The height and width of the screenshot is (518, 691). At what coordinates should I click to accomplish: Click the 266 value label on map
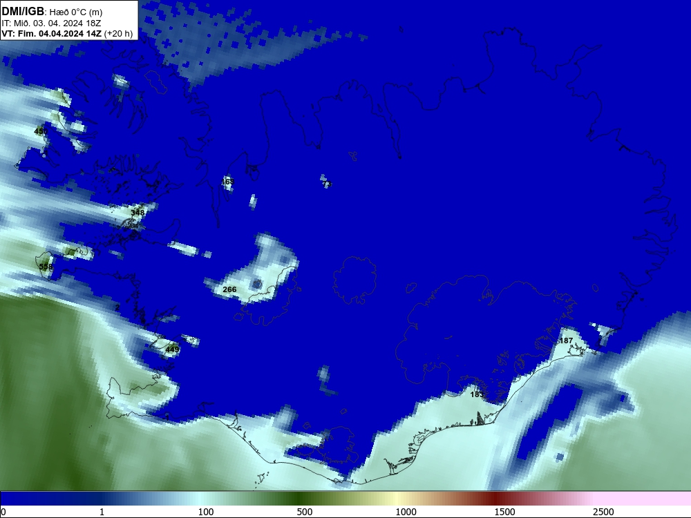[x=229, y=289]
